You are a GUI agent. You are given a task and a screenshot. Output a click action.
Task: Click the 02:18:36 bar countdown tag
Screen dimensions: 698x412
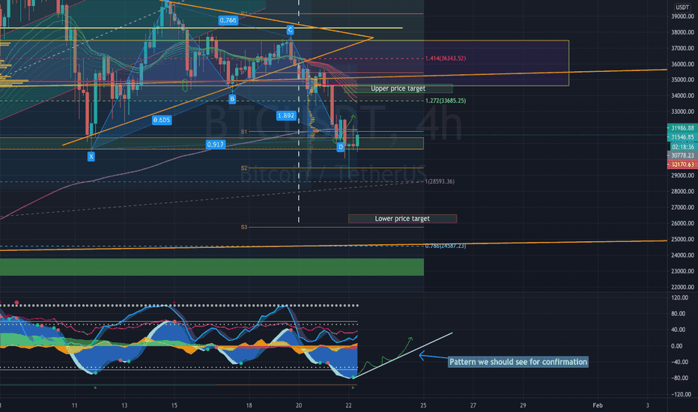click(683, 147)
